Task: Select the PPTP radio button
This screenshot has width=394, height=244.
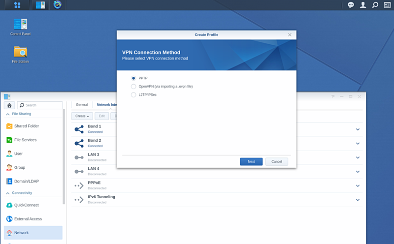Action: point(133,78)
